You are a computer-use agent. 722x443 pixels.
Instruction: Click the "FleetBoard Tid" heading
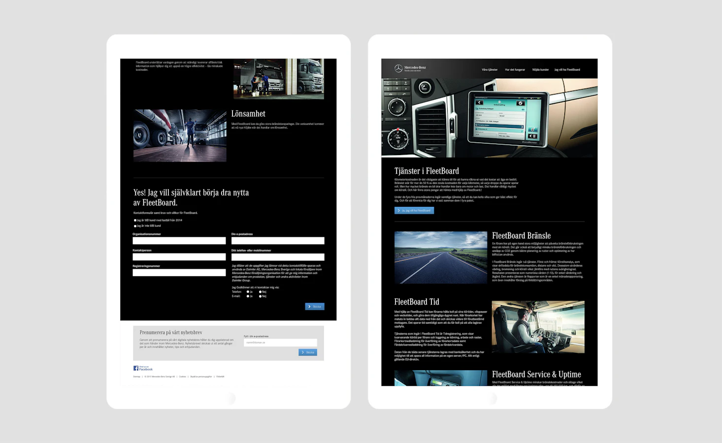point(417,302)
